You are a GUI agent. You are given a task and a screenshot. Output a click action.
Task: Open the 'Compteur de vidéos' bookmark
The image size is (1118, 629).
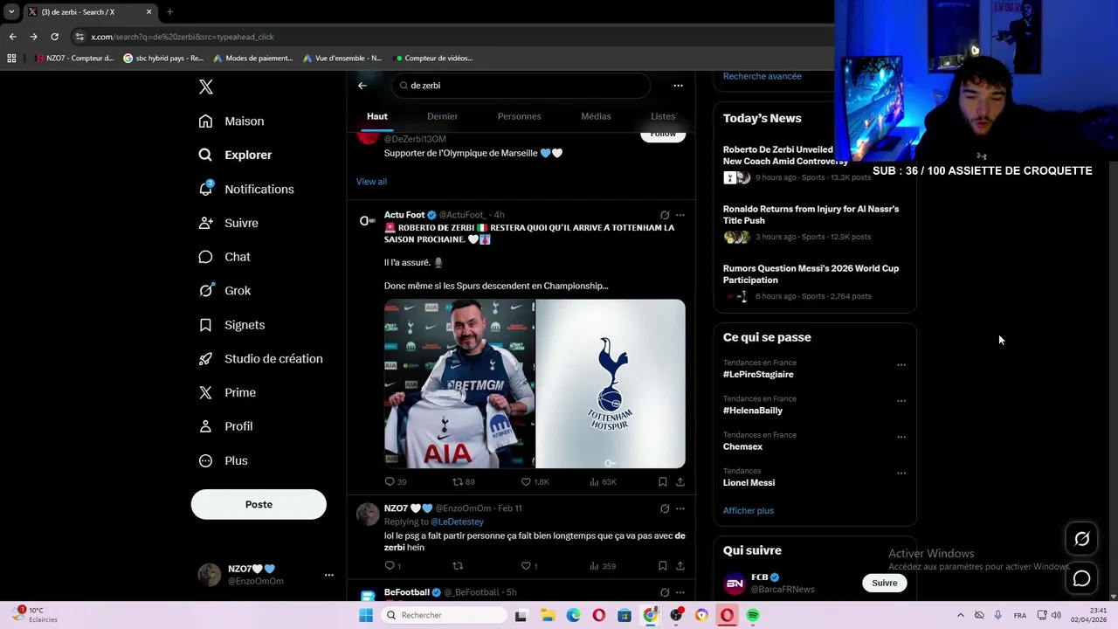[434, 59]
